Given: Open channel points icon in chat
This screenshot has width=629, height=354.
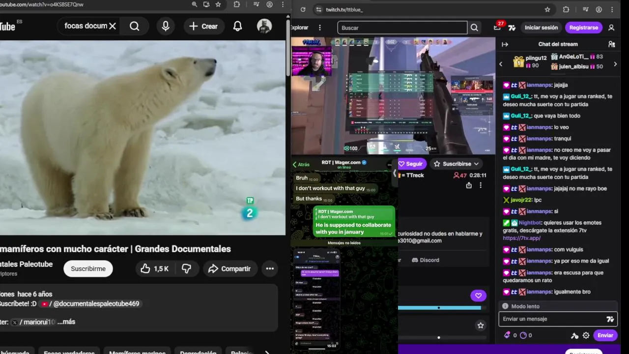Looking at the screenshot, I should point(523,335).
